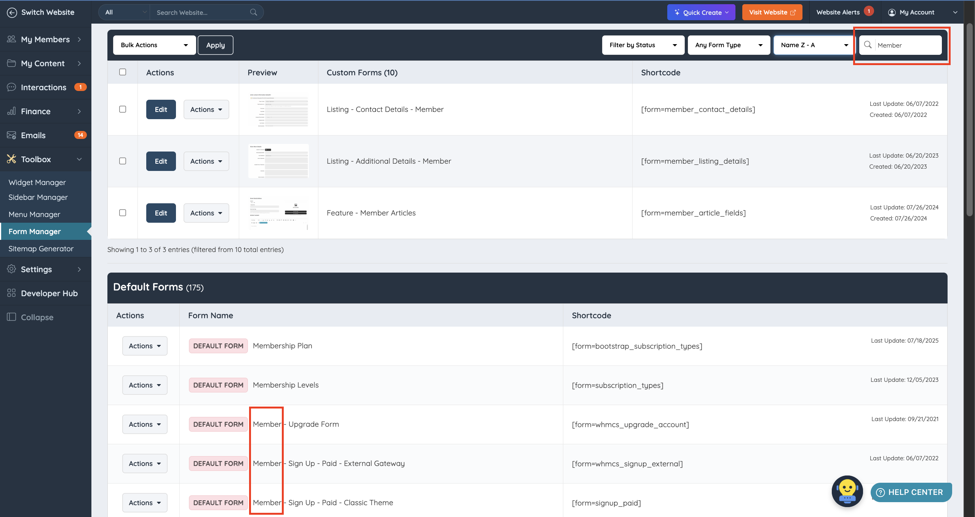Click the Website Alerts notification badge

pyautogui.click(x=868, y=11)
